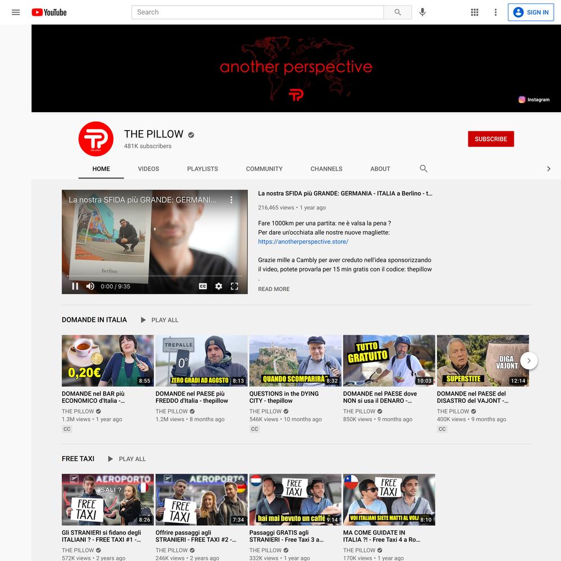Toggle closed captions on featured video

(203, 286)
